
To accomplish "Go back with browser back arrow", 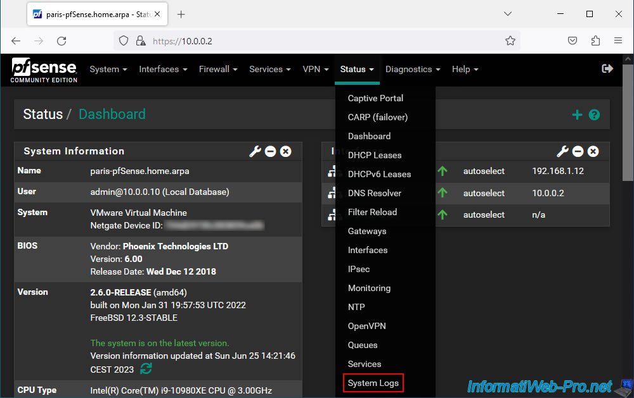I will (x=16, y=40).
